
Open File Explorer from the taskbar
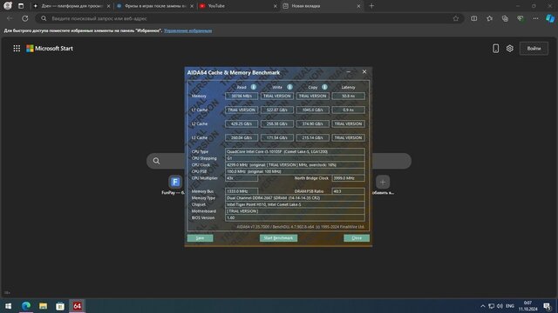click(x=43, y=306)
